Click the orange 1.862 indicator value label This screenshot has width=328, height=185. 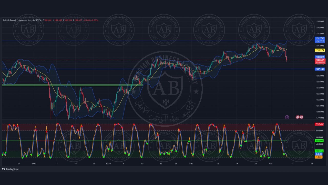[319, 157]
